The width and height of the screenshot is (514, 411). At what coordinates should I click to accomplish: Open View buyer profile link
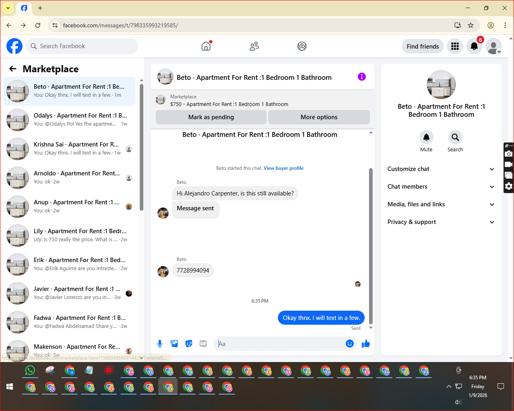(x=284, y=168)
